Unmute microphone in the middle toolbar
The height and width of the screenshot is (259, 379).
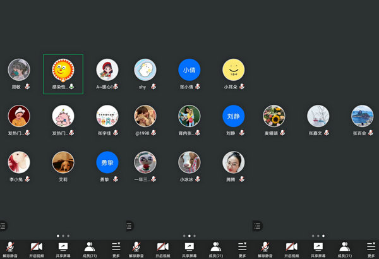[x=136, y=248]
